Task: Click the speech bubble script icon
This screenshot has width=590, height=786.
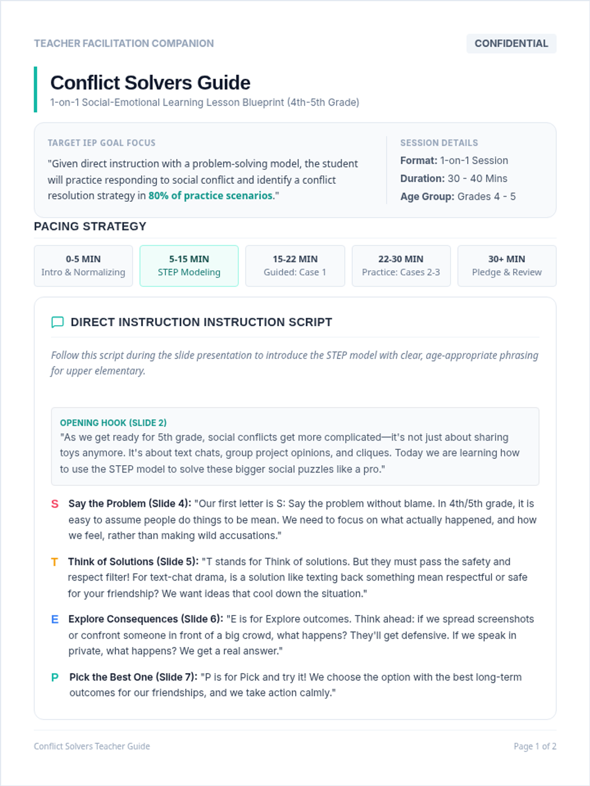Action: pos(58,322)
